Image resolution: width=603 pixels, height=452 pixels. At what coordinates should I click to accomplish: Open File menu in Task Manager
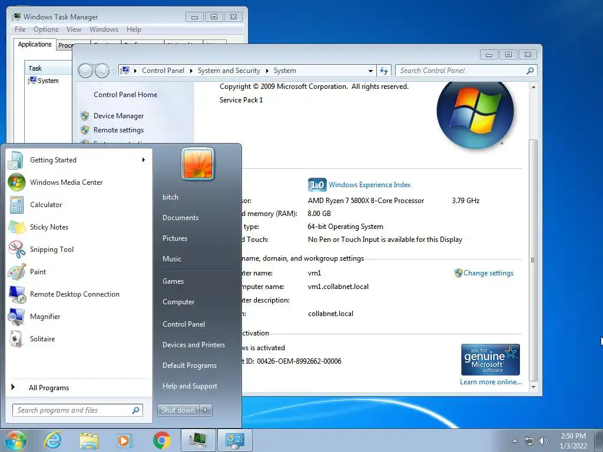(x=20, y=29)
